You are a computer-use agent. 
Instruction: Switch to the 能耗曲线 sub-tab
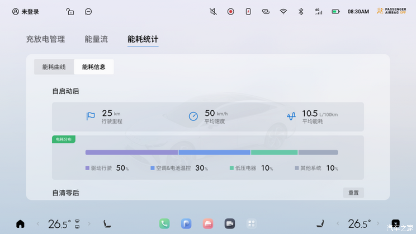(x=54, y=67)
